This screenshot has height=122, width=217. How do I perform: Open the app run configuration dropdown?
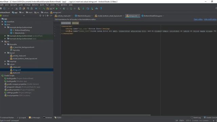click(x=51, y=8)
